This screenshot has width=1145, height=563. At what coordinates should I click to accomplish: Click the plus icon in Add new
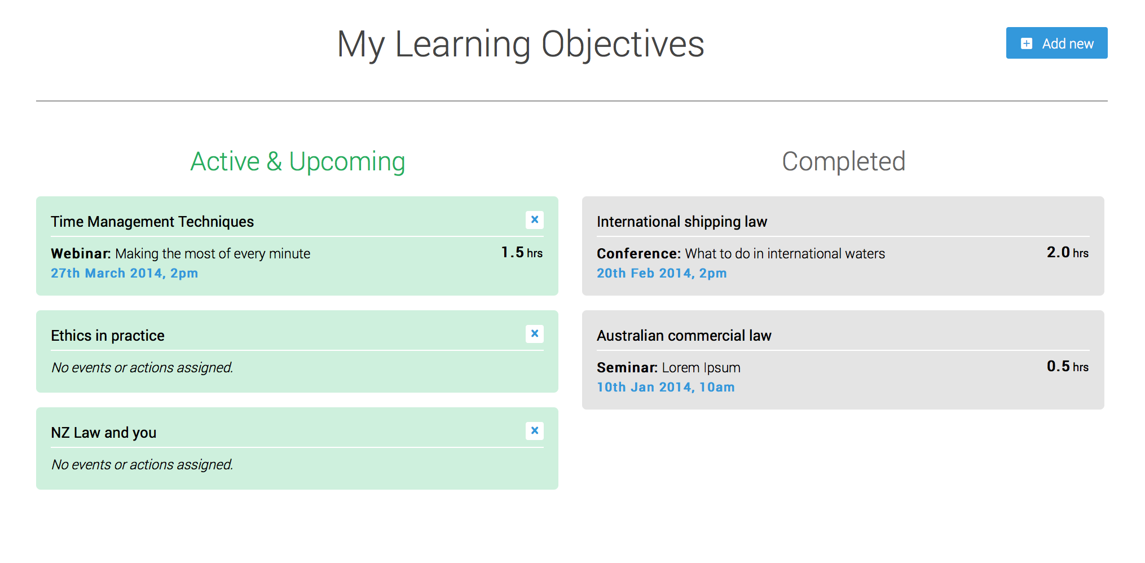click(x=1027, y=43)
